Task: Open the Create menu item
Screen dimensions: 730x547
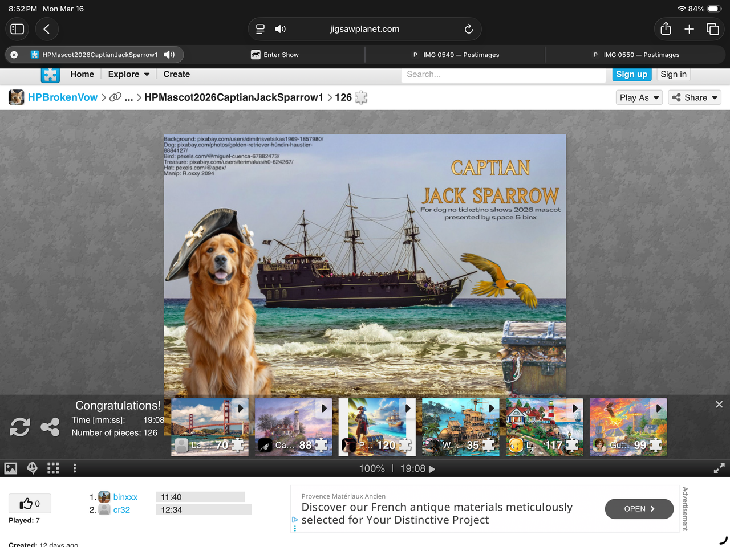Action: 176,74
